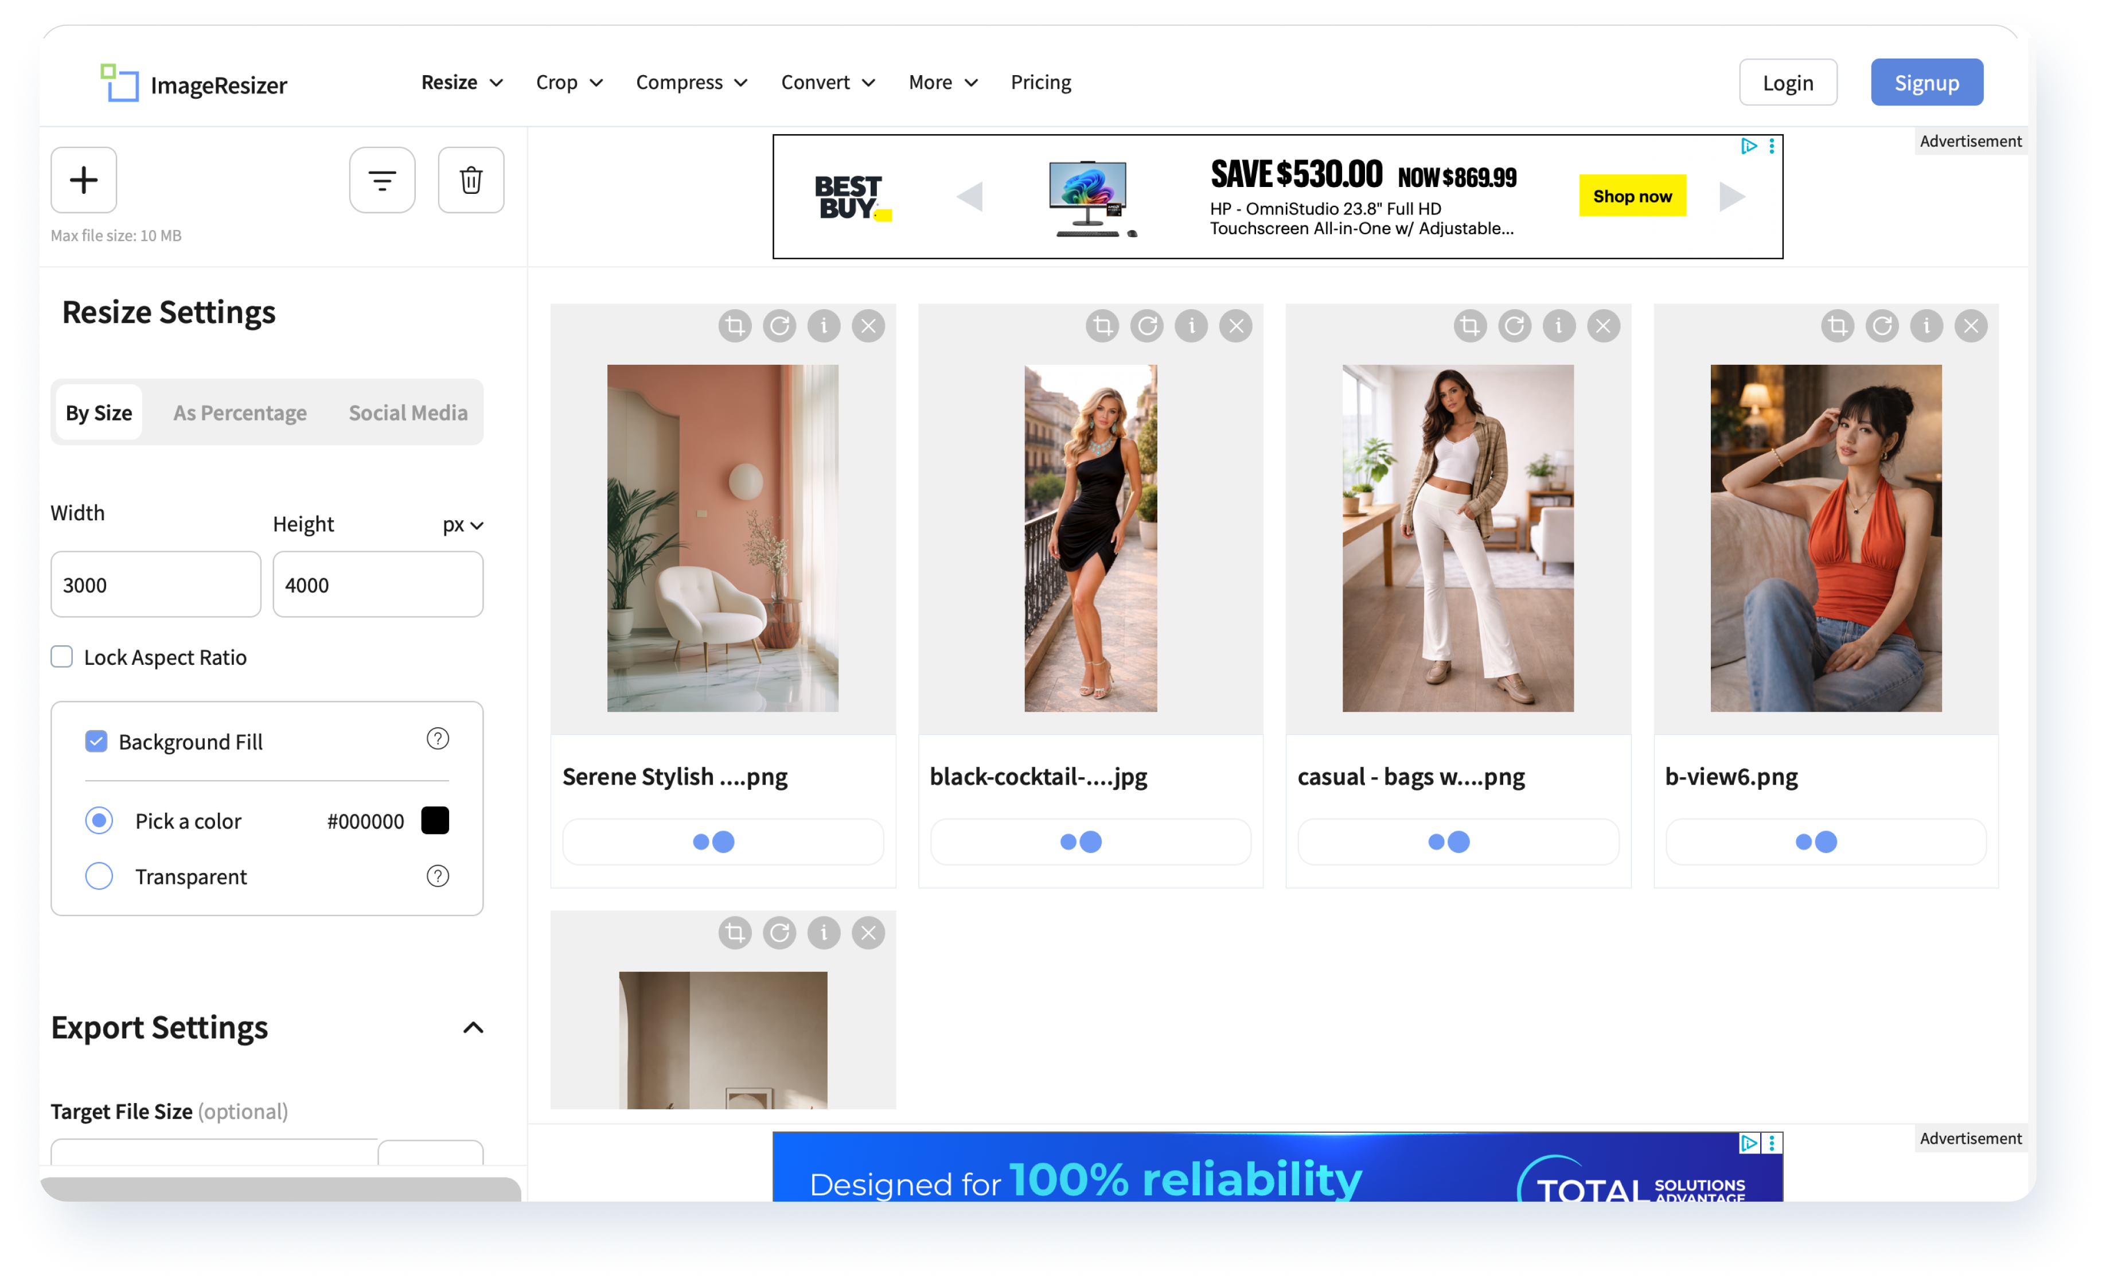
Task: Show info for black-cocktail image
Action: point(1191,326)
